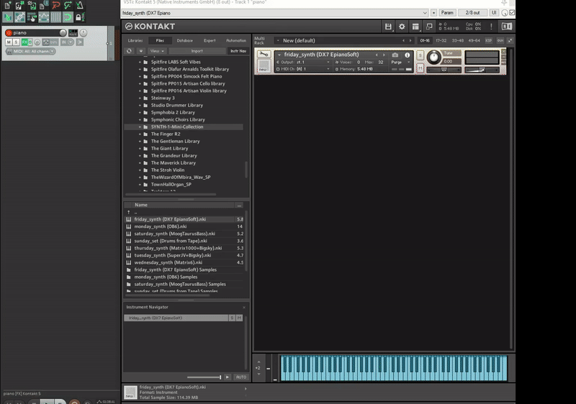Click the piano track phase icon
The image size is (576, 404).
click(x=37, y=42)
